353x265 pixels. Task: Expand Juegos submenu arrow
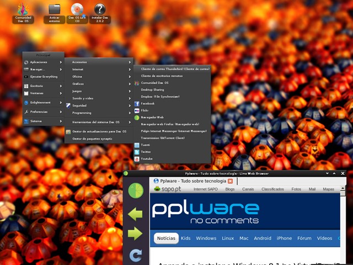130,91
